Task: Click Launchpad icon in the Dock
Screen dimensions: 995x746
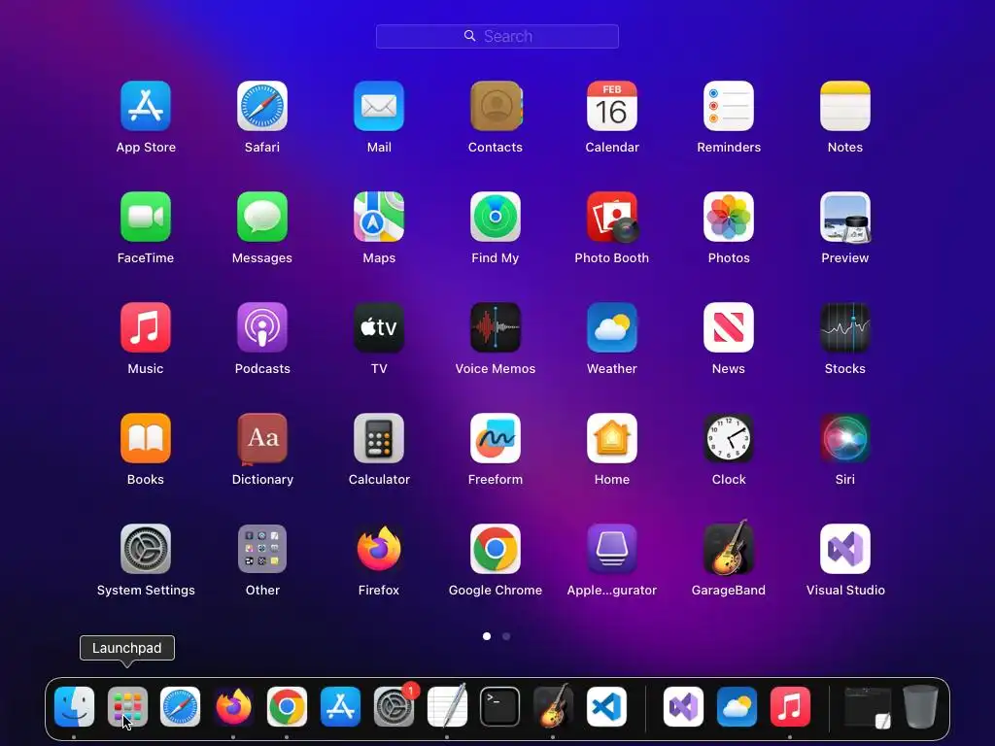Action: [127, 707]
